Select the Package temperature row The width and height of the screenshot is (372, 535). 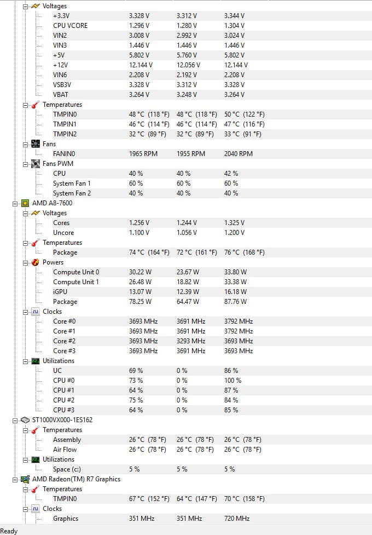pyautogui.click(x=65, y=252)
